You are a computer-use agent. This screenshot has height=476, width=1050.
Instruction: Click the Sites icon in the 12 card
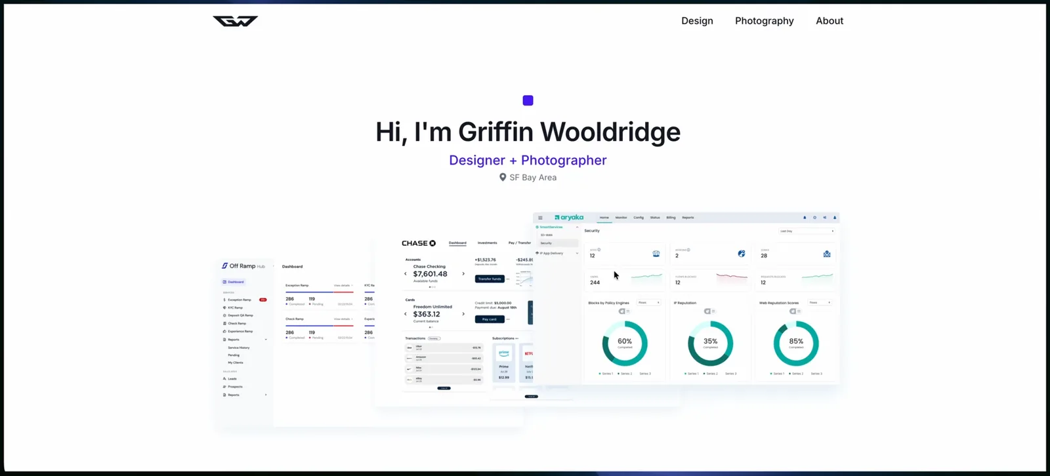(x=656, y=254)
